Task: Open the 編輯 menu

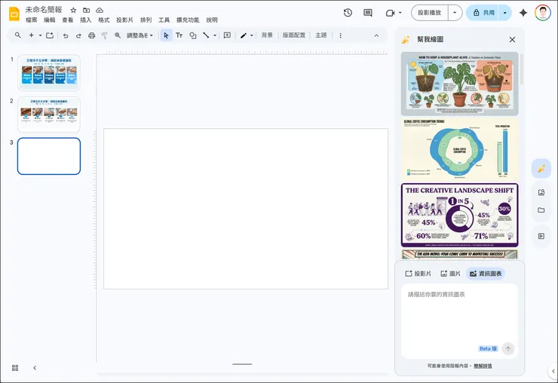Action: (x=50, y=20)
